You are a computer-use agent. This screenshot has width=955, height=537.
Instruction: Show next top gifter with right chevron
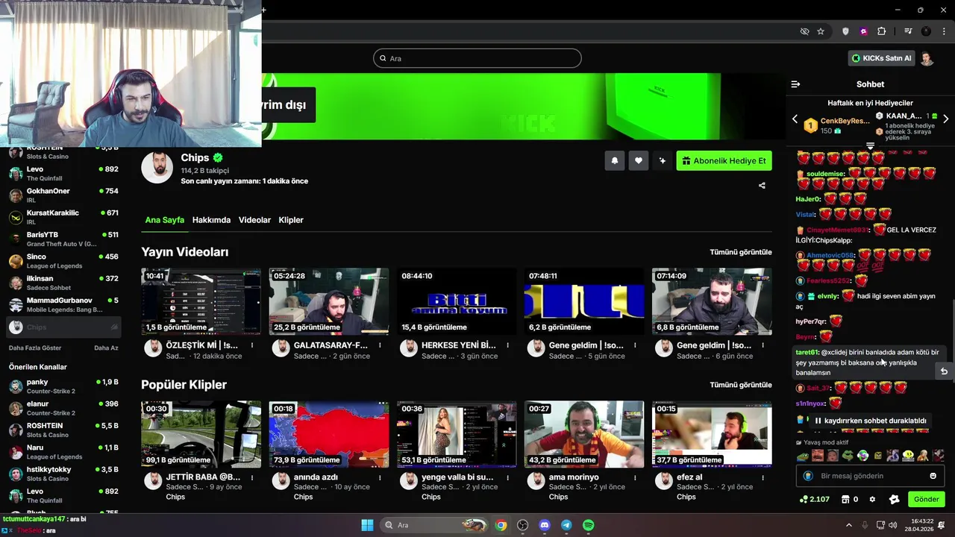coord(945,119)
